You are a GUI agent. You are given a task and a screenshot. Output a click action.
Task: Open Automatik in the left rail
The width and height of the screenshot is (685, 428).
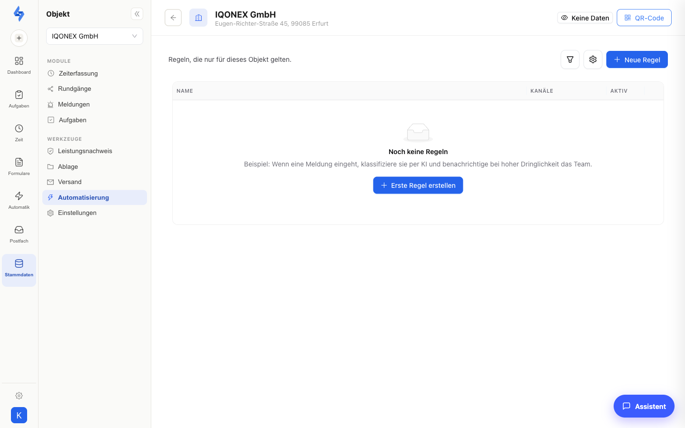(19, 201)
